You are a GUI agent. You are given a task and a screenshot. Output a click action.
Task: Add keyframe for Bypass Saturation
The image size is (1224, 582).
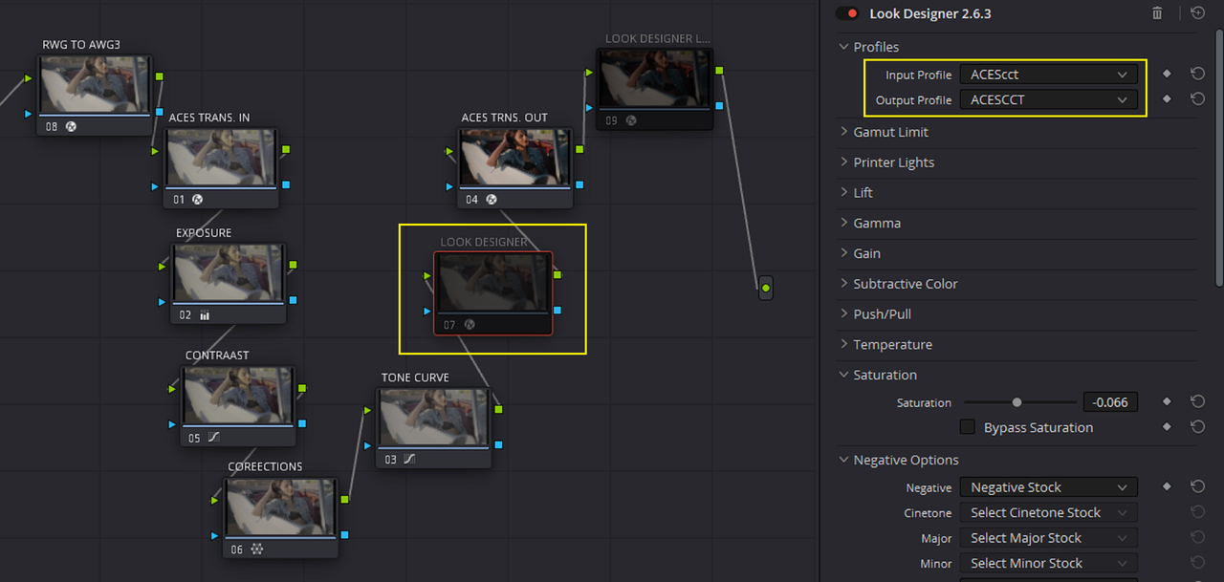pos(1167,427)
